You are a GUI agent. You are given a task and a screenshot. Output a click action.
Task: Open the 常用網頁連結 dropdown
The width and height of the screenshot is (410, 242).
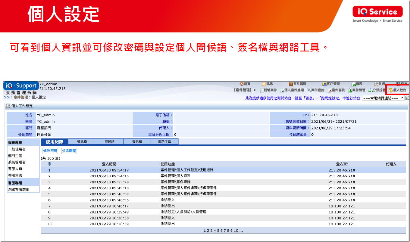[383, 98]
